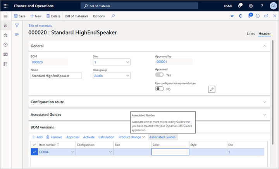Toggle the Approved switch
The width and height of the screenshot is (279, 169).
(x=159, y=75)
